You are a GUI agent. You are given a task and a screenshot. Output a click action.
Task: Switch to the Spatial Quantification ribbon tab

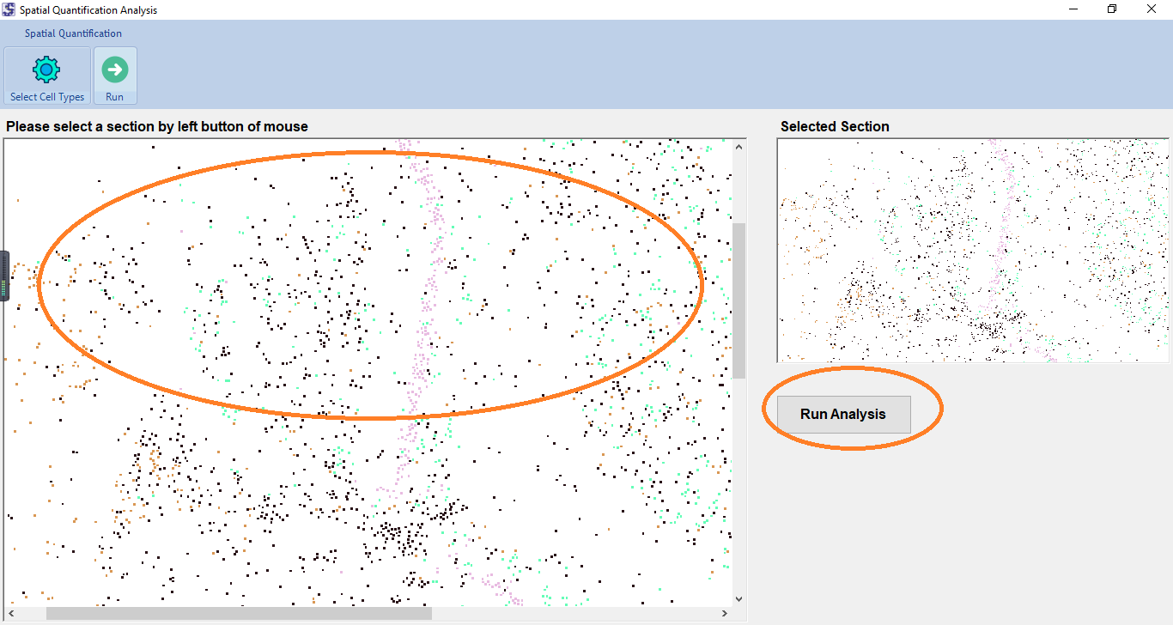[x=73, y=33]
